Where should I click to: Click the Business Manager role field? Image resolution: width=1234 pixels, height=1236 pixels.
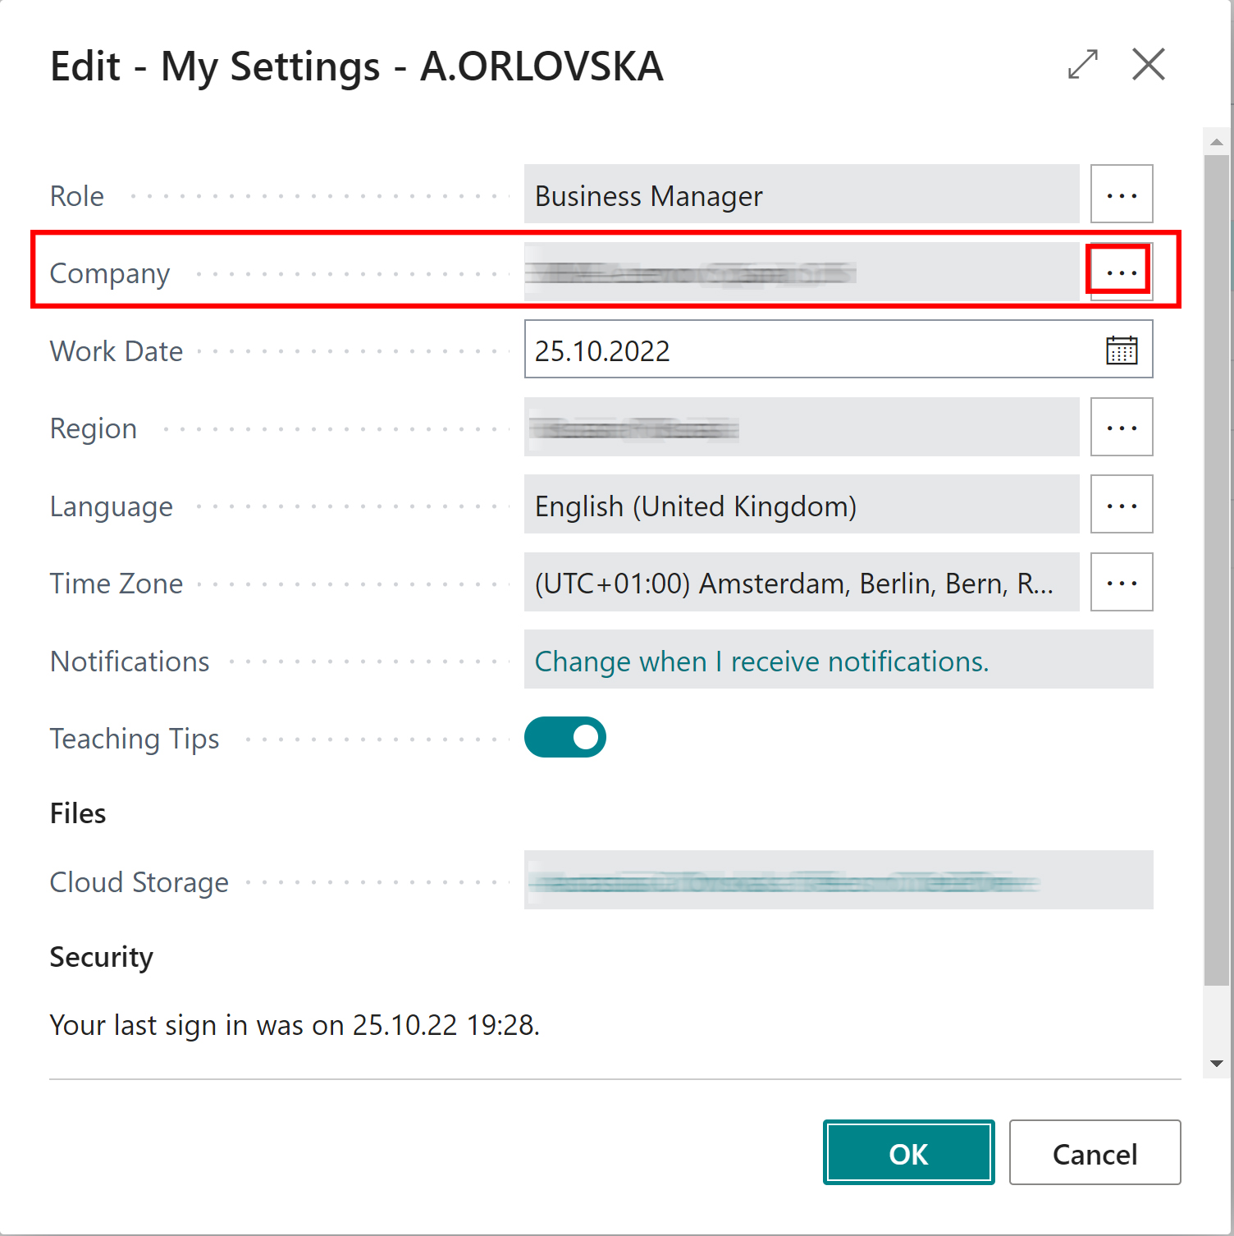point(802,194)
